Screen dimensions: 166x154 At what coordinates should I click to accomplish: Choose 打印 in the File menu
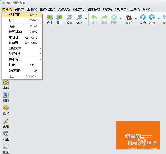coord(22,65)
